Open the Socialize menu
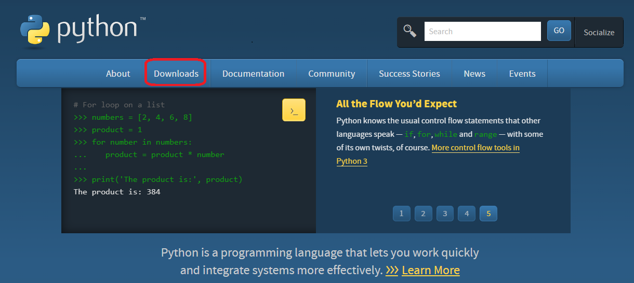 (599, 32)
